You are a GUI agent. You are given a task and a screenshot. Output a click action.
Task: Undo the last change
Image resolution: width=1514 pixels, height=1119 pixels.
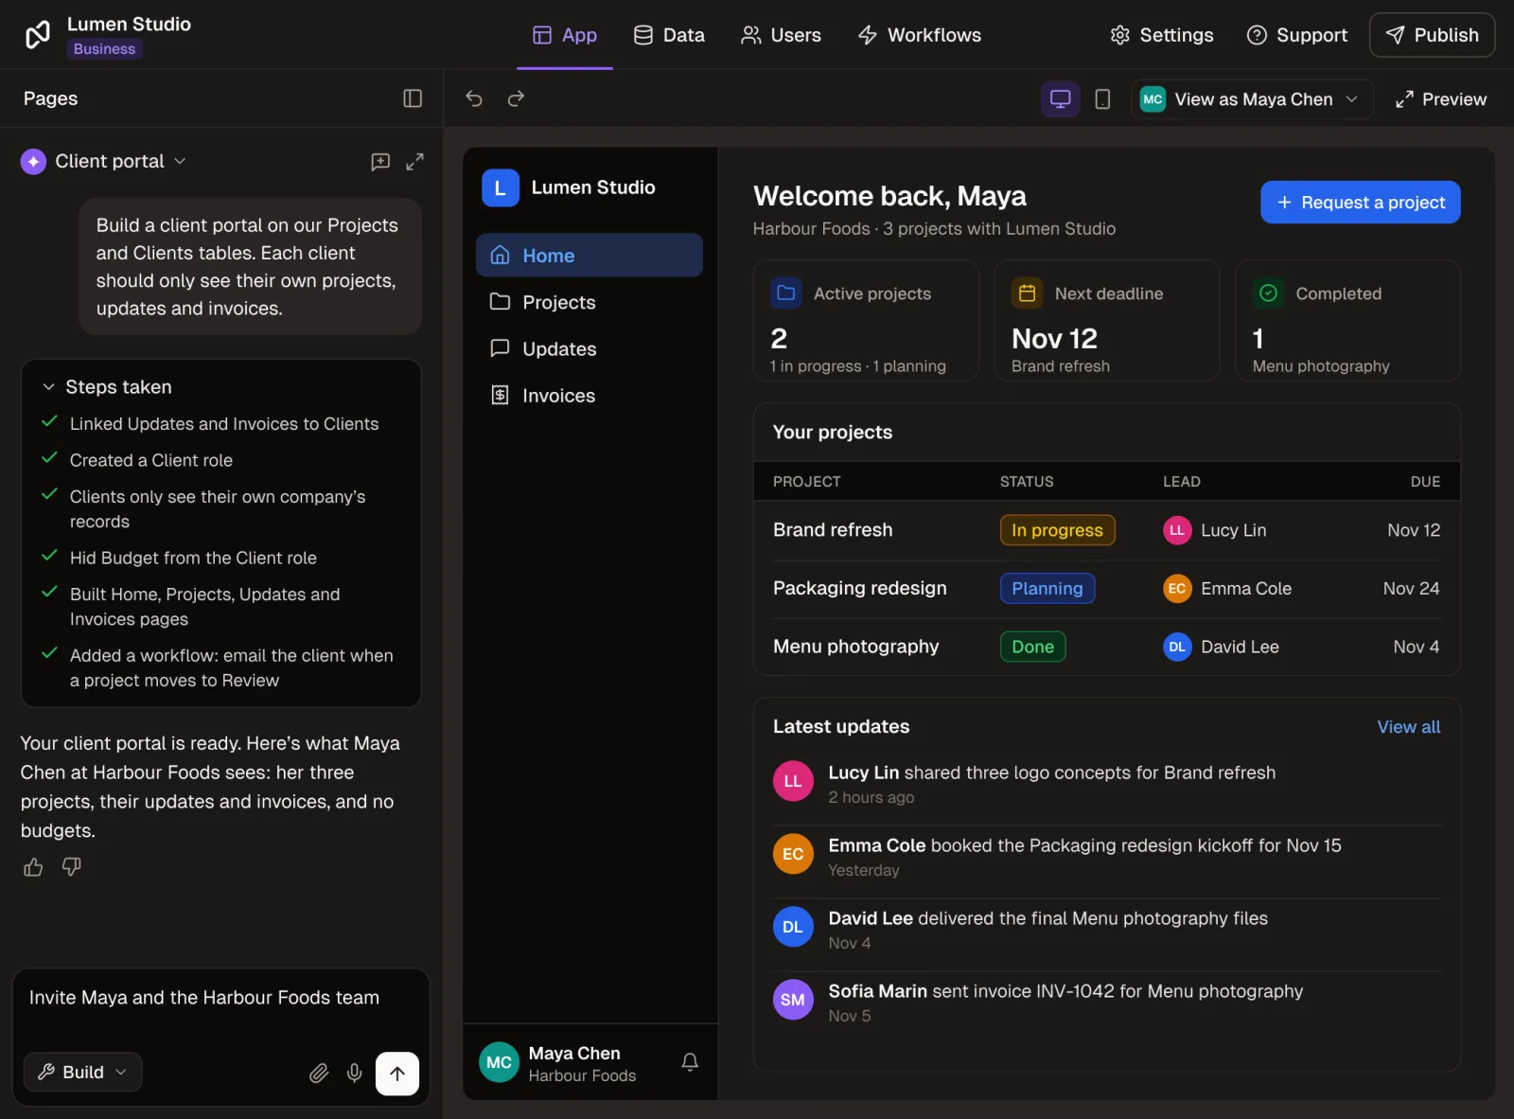click(474, 98)
